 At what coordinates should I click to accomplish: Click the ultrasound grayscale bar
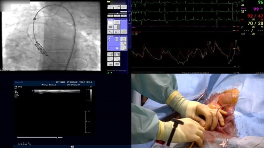pyautogui.click(x=91, y=95)
